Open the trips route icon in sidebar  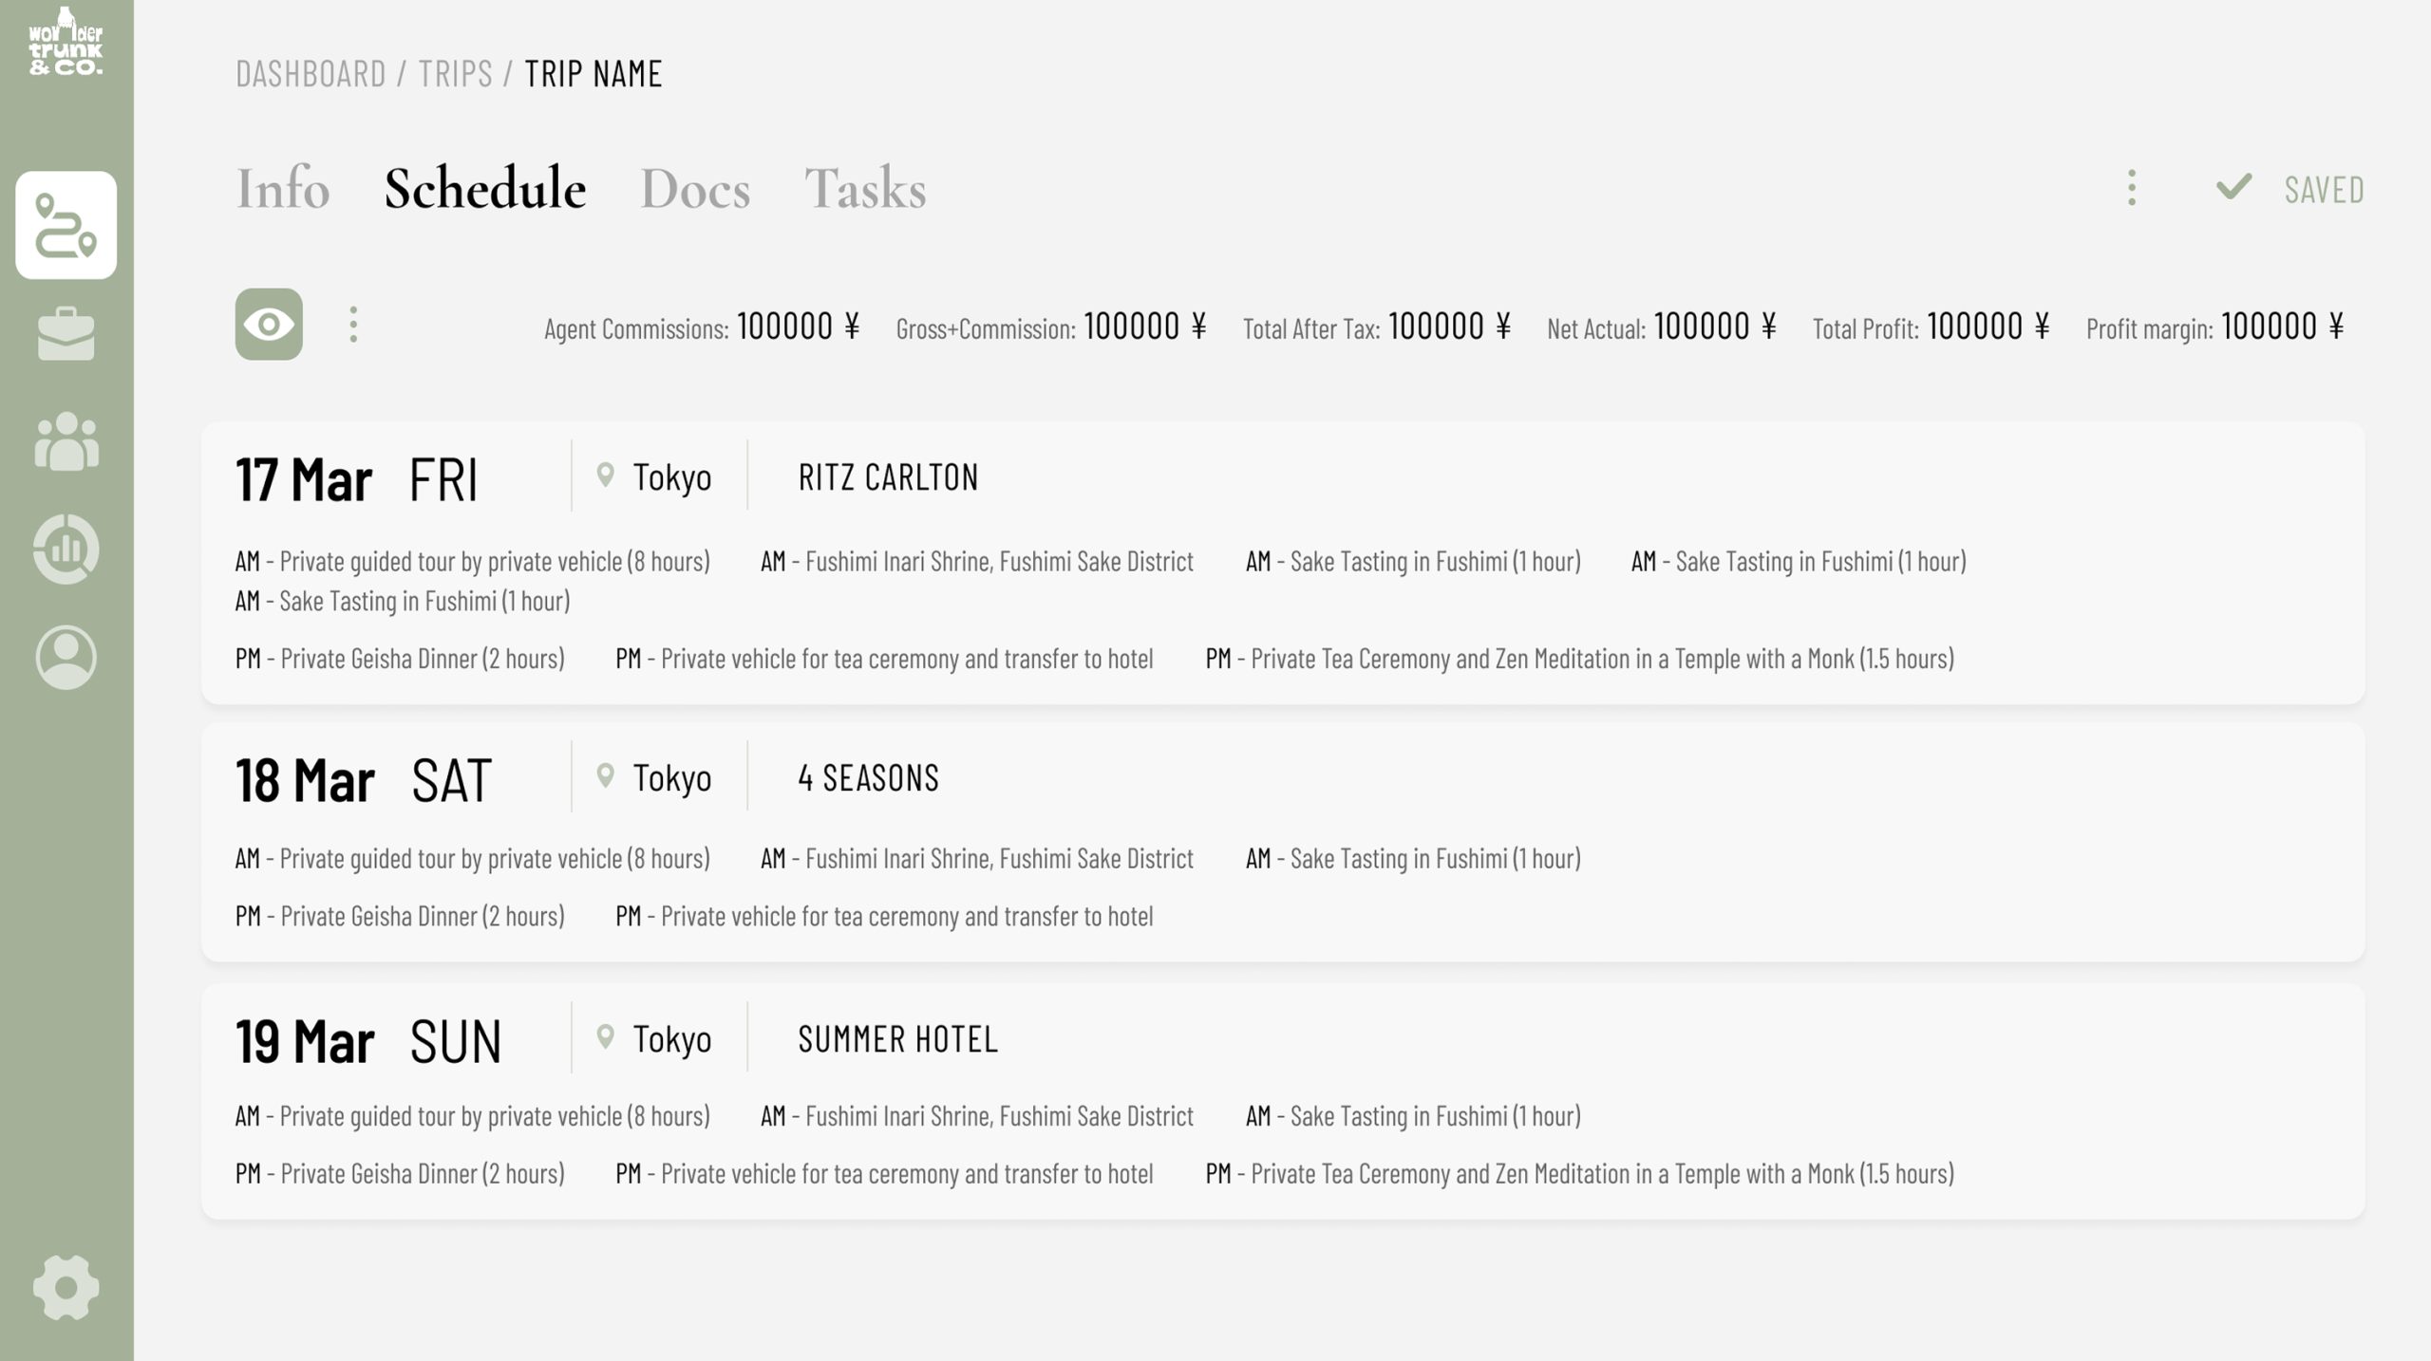(x=66, y=225)
